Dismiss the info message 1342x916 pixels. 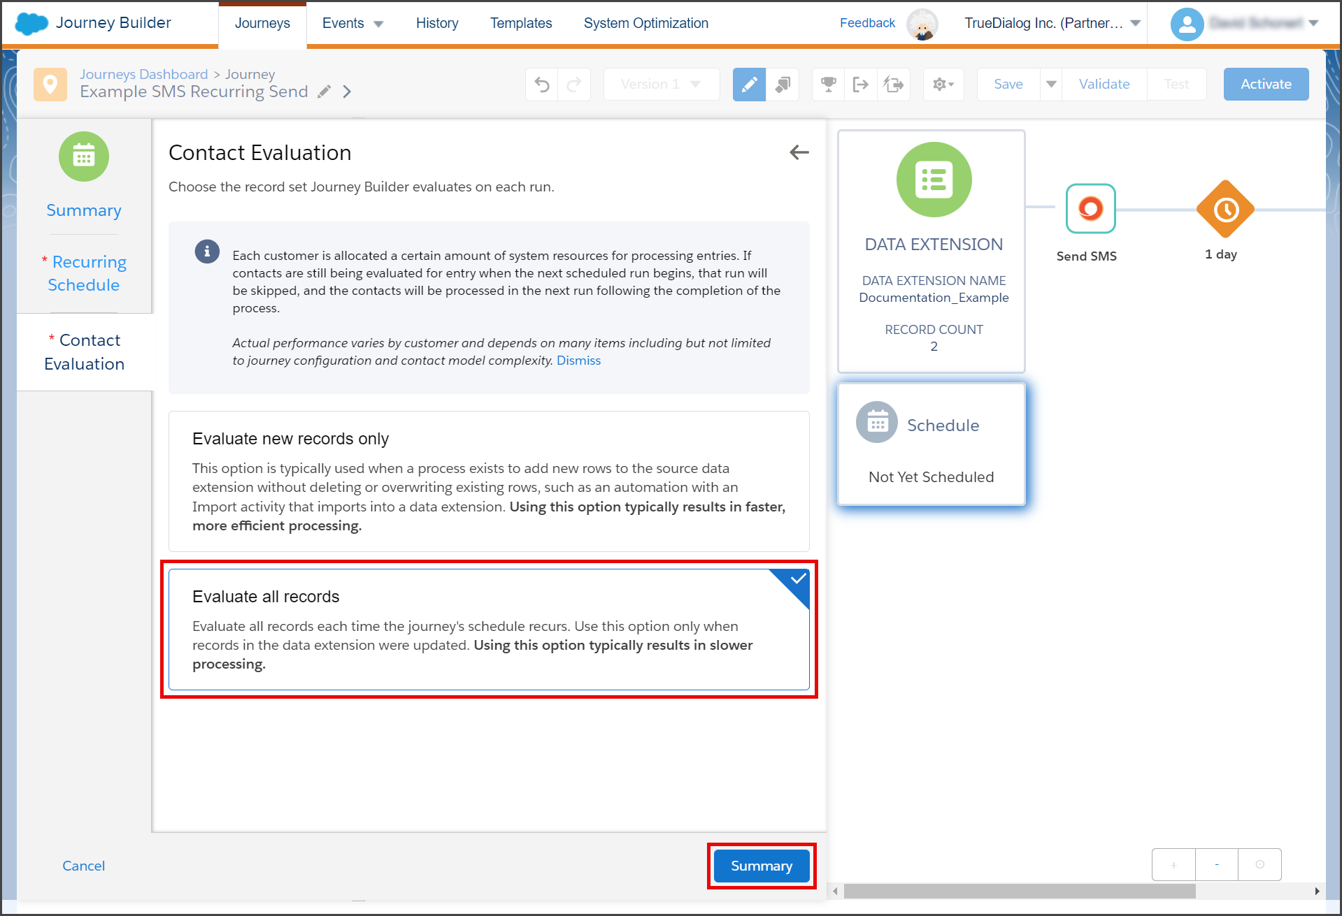click(578, 361)
